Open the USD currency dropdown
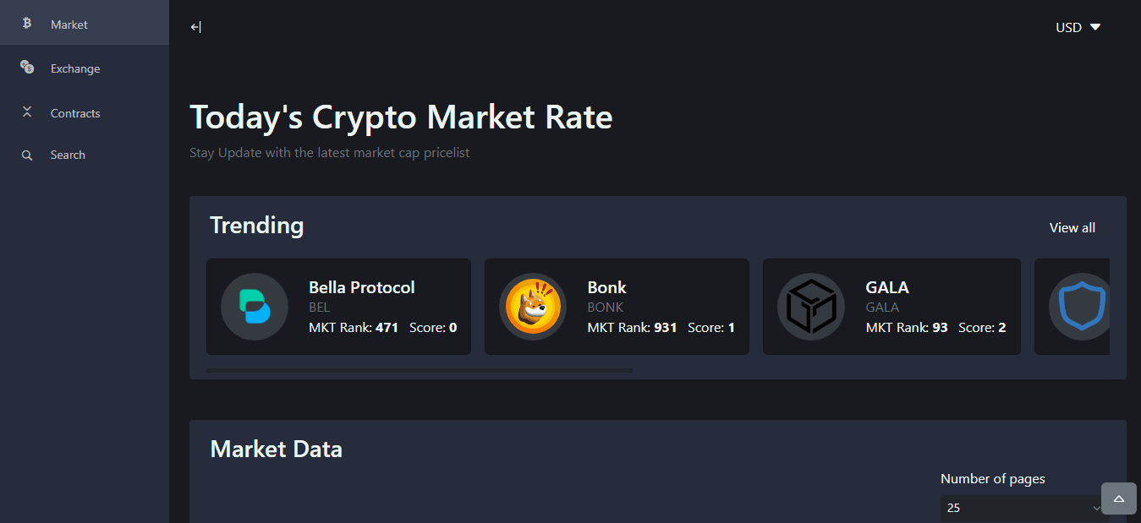Viewport: 1141px width, 523px height. pyautogui.click(x=1078, y=27)
